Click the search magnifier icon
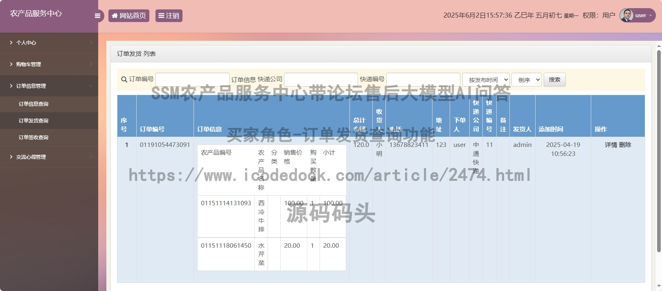This screenshot has height=291, width=662. [x=124, y=80]
